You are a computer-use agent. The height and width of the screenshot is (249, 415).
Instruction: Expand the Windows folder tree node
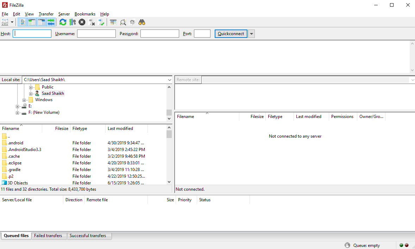(x=24, y=100)
